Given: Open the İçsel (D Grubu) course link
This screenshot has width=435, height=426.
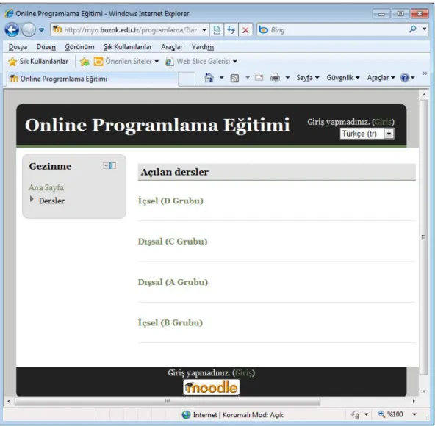Looking at the screenshot, I should click(x=170, y=201).
